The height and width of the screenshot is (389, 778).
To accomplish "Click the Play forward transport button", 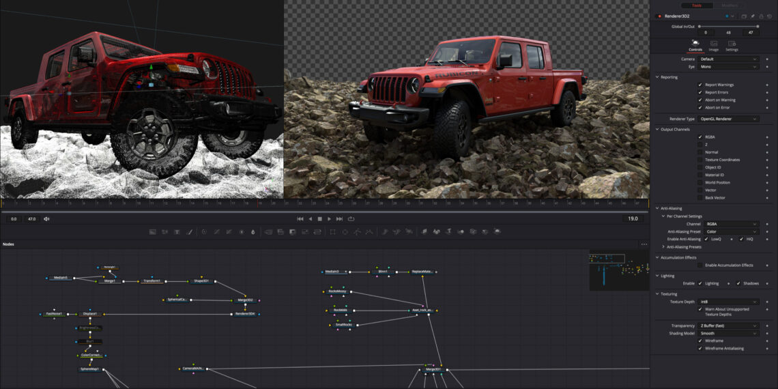I will coord(330,219).
